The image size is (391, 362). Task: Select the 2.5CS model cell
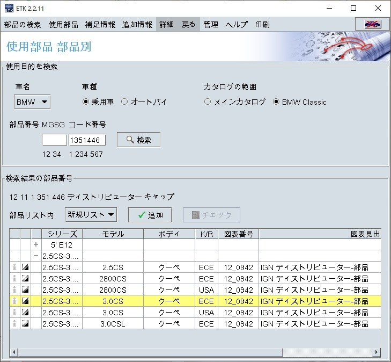pos(113,267)
